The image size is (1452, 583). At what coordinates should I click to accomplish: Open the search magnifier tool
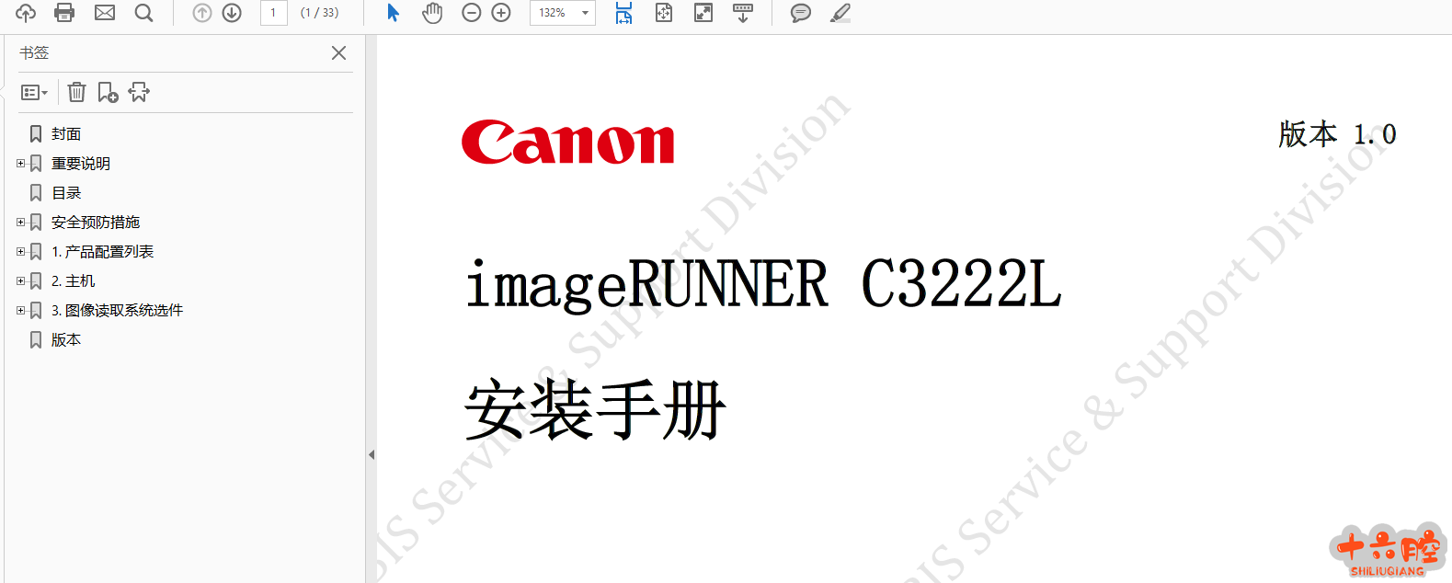pos(143,13)
